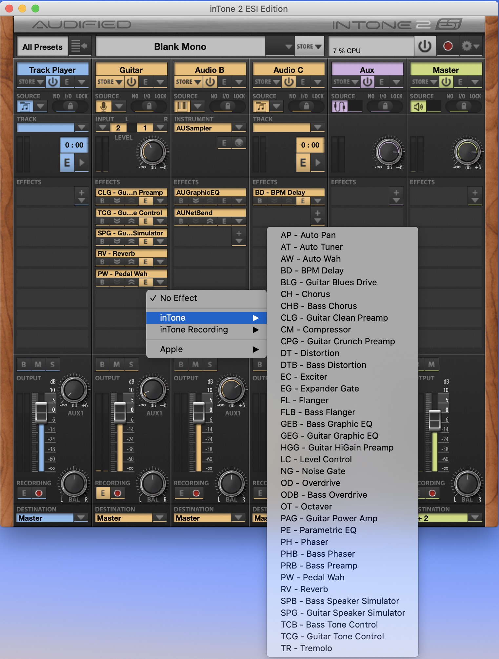Image resolution: width=499 pixels, height=659 pixels.
Task: Open inTone Recording submenu
Action: click(207, 329)
